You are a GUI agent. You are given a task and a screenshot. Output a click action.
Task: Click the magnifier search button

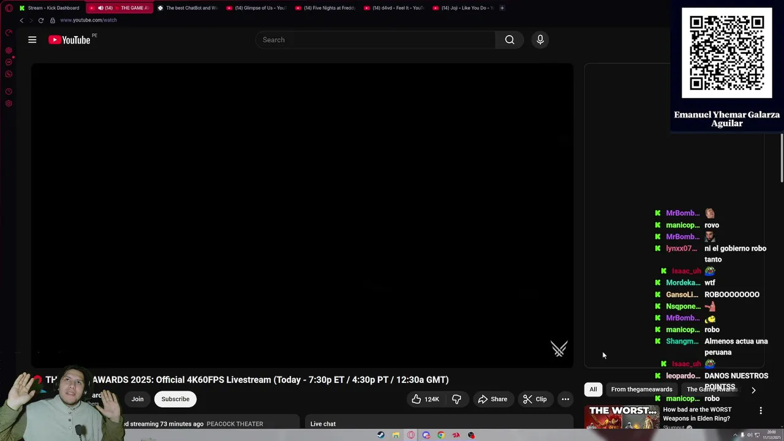click(510, 40)
